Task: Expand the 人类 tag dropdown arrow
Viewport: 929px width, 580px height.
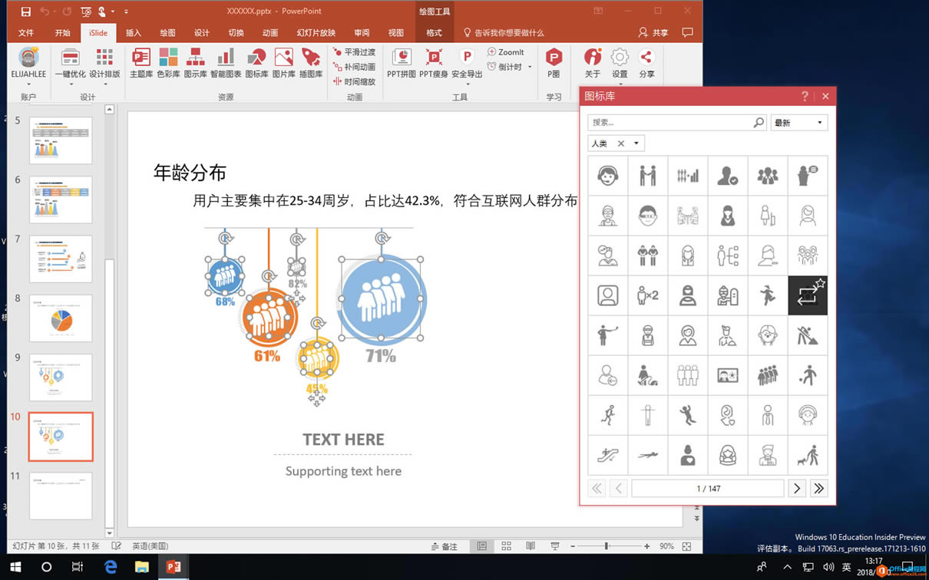Action: (635, 143)
